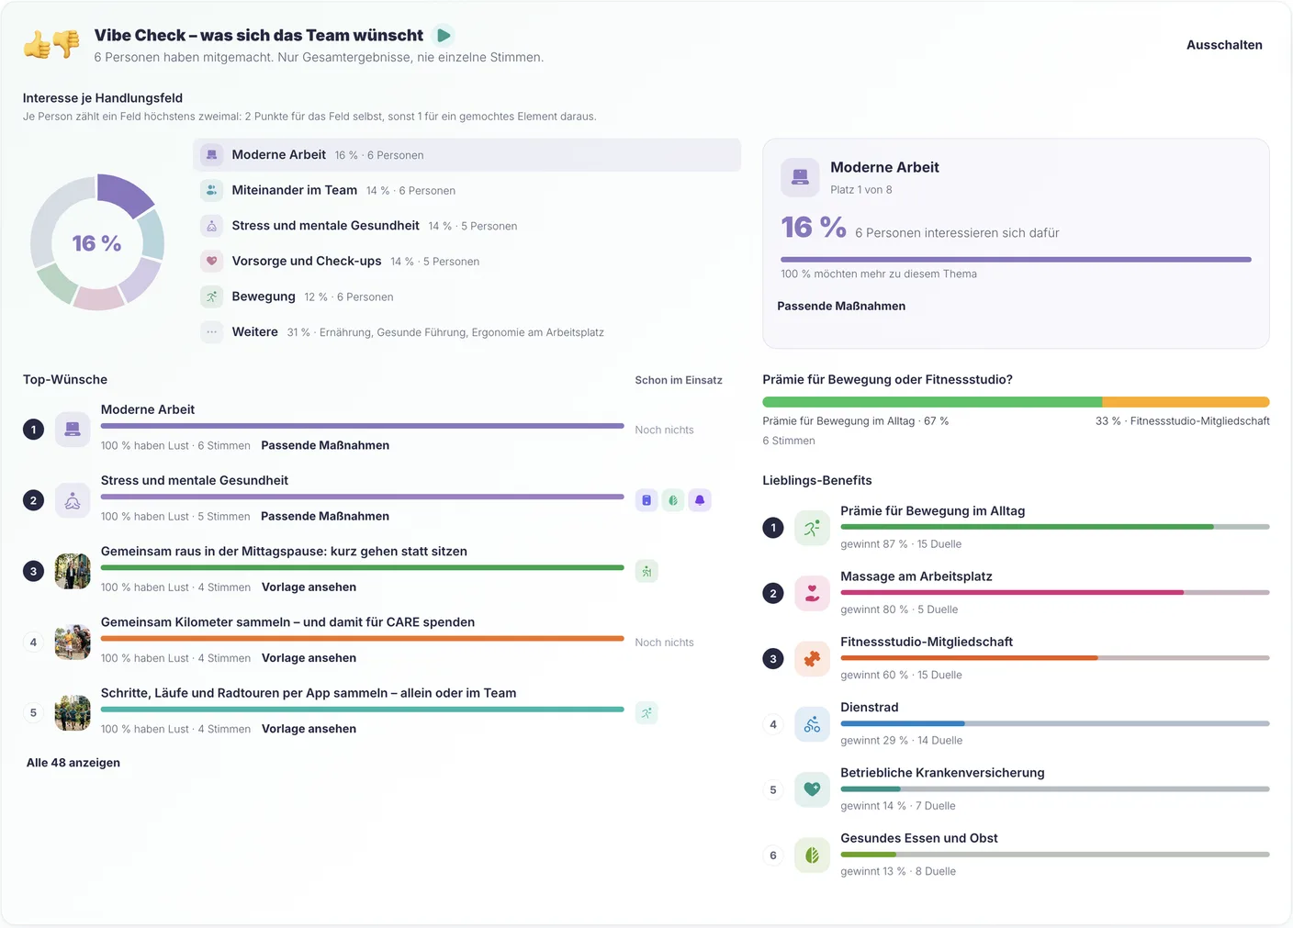The image size is (1293, 928).
Task: Click the thumbs up/down emoji icon
Action: click(51, 44)
